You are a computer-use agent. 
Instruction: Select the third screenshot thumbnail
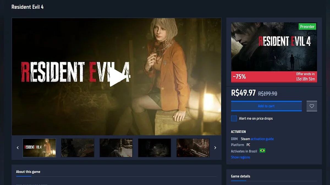tap(116, 148)
